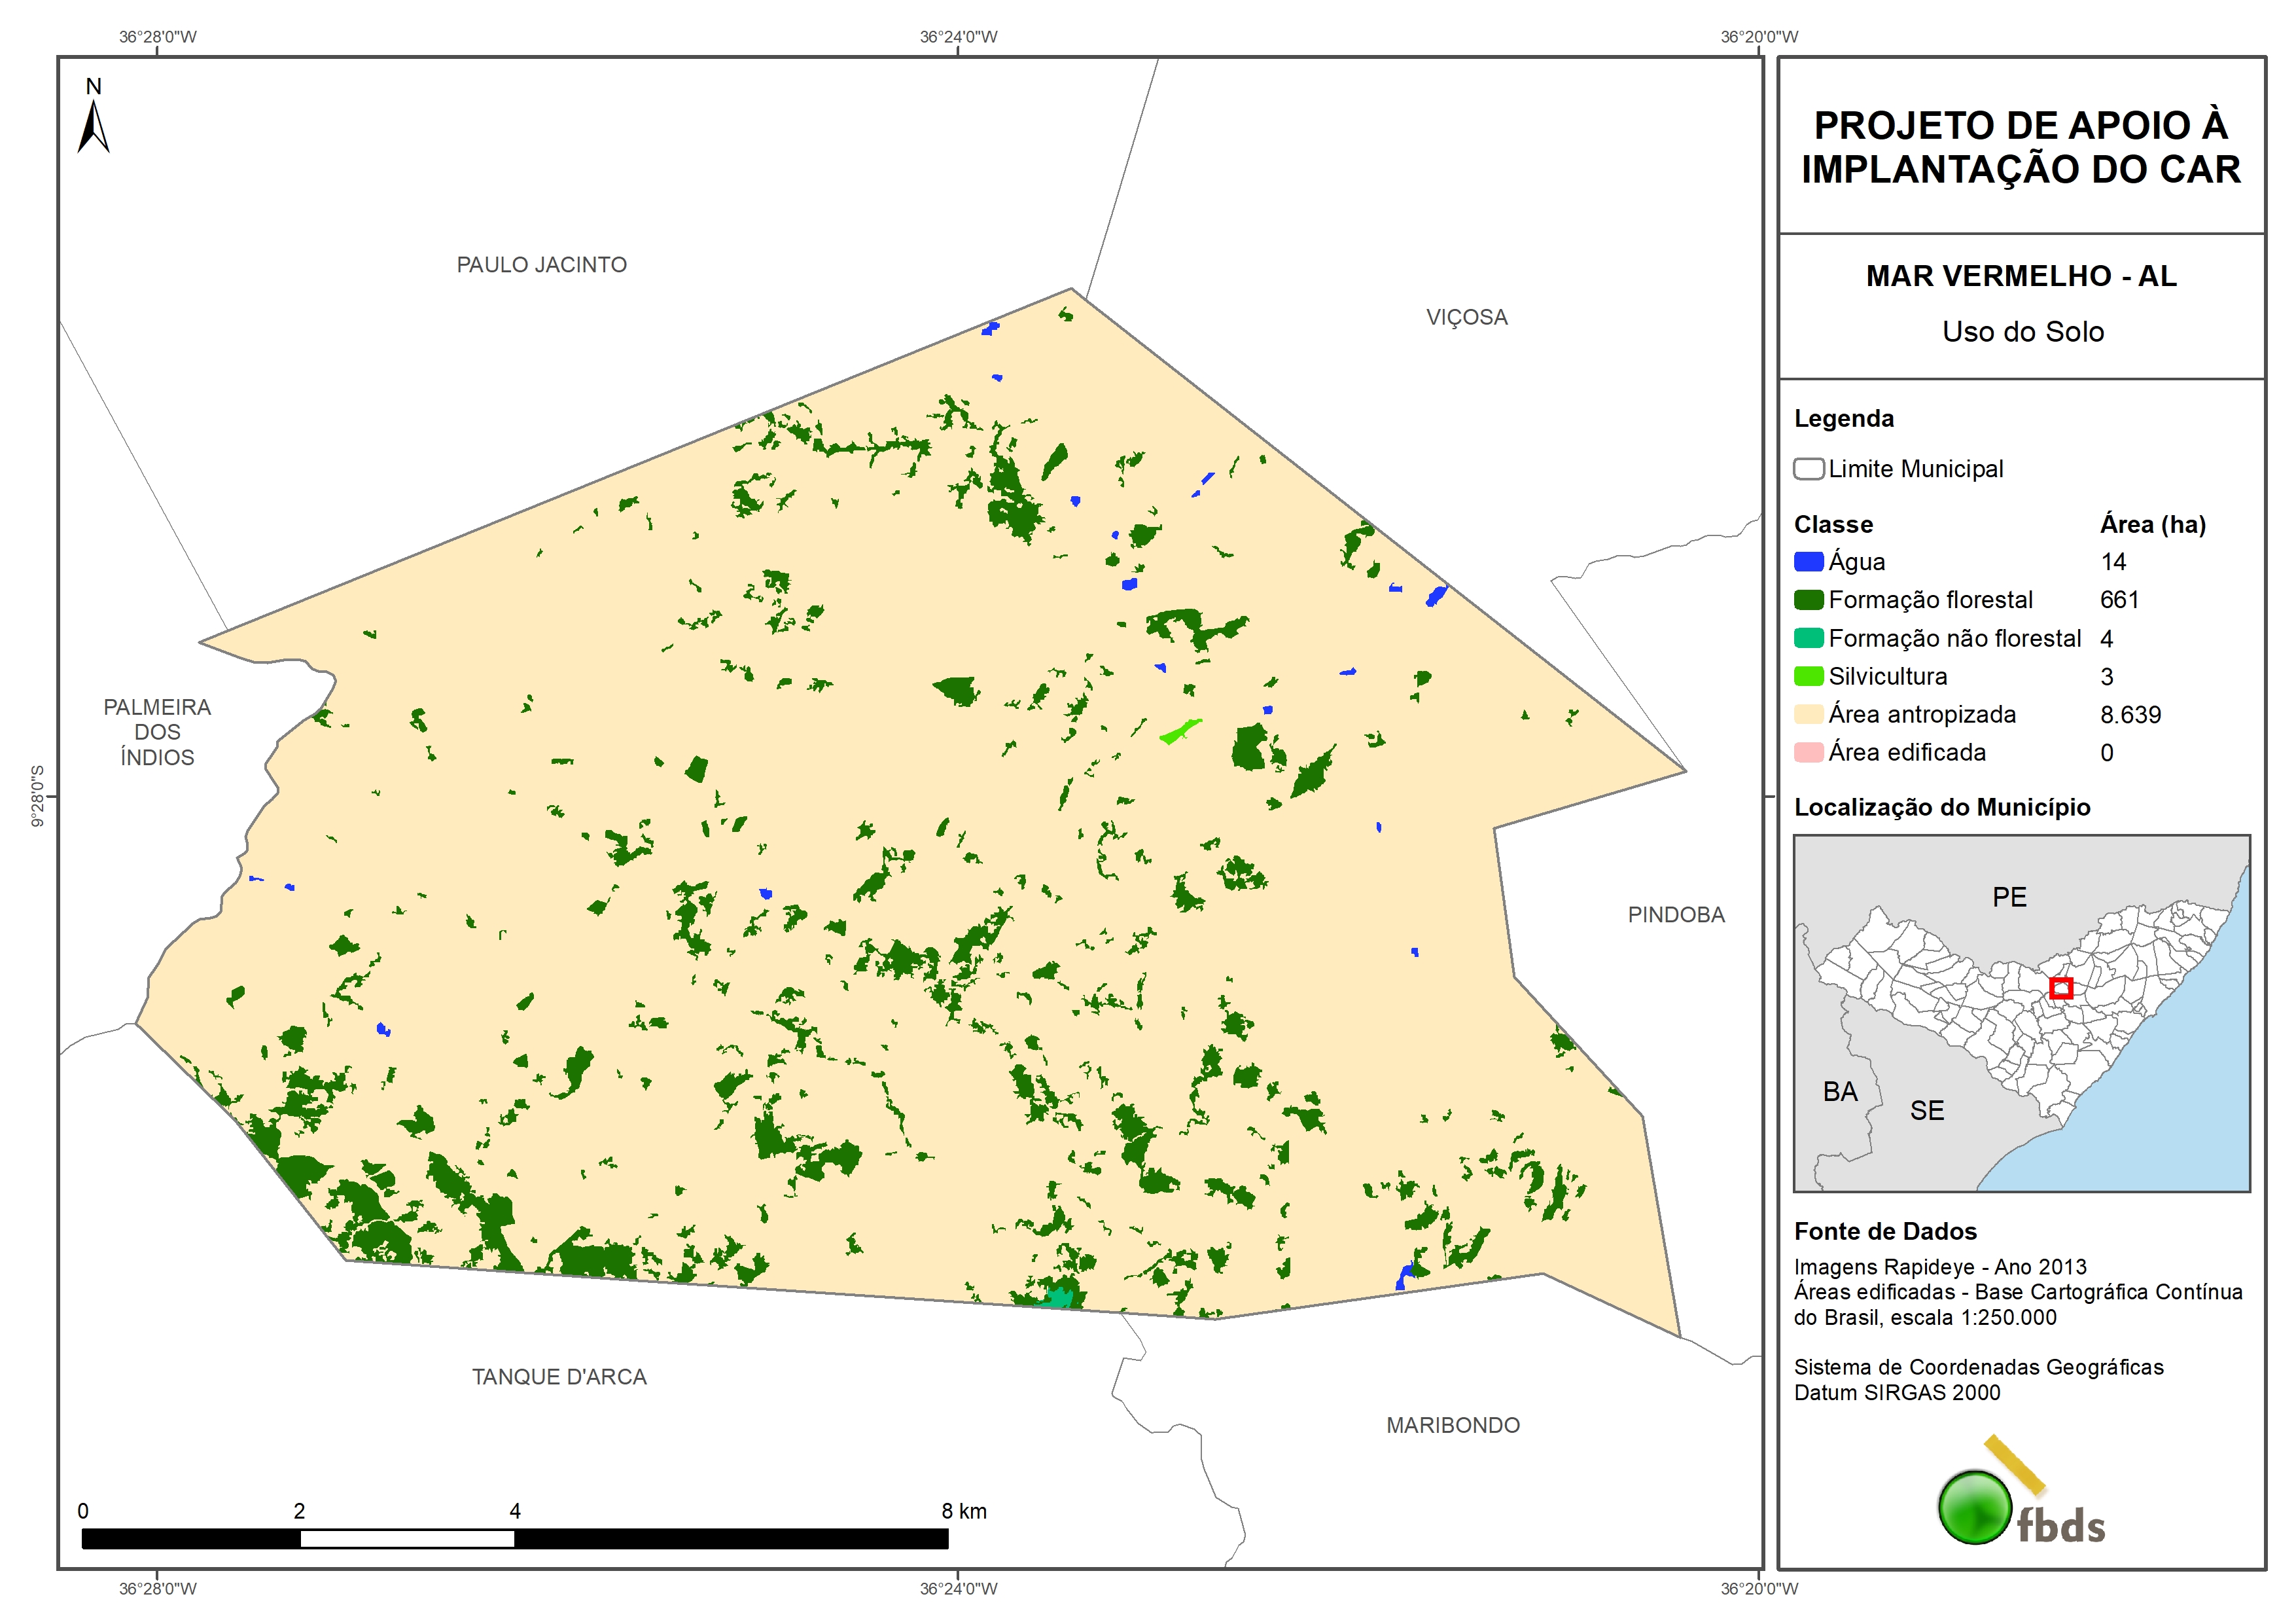The height and width of the screenshot is (1624, 2296).
Task: Click the Formação não florestal teal swatch
Action: [1808, 638]
